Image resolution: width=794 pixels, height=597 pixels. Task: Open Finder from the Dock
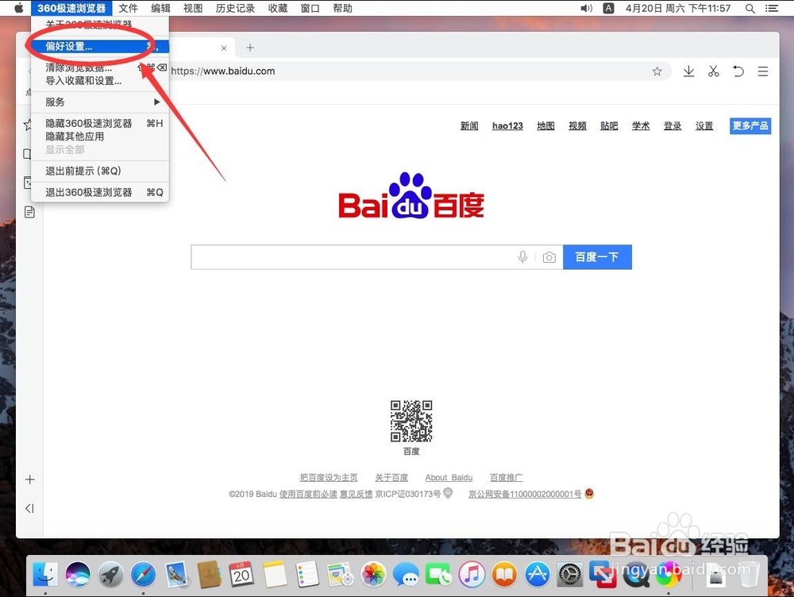45,574
